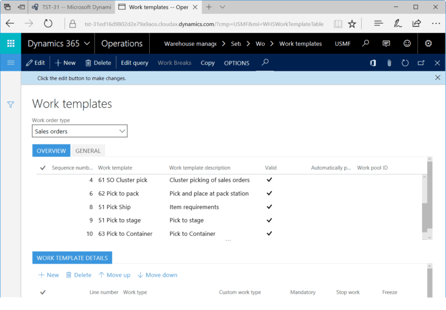Open the OPTIONS menu tab

coord(237,63)
